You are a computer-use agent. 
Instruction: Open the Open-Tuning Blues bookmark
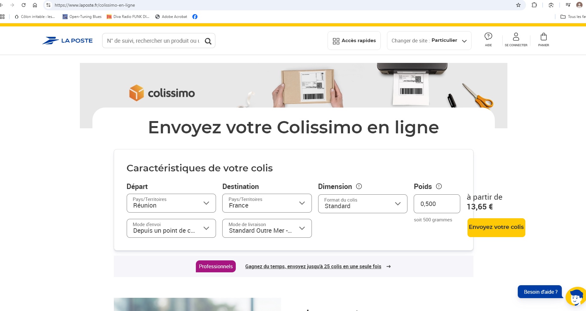click(82, 17)
